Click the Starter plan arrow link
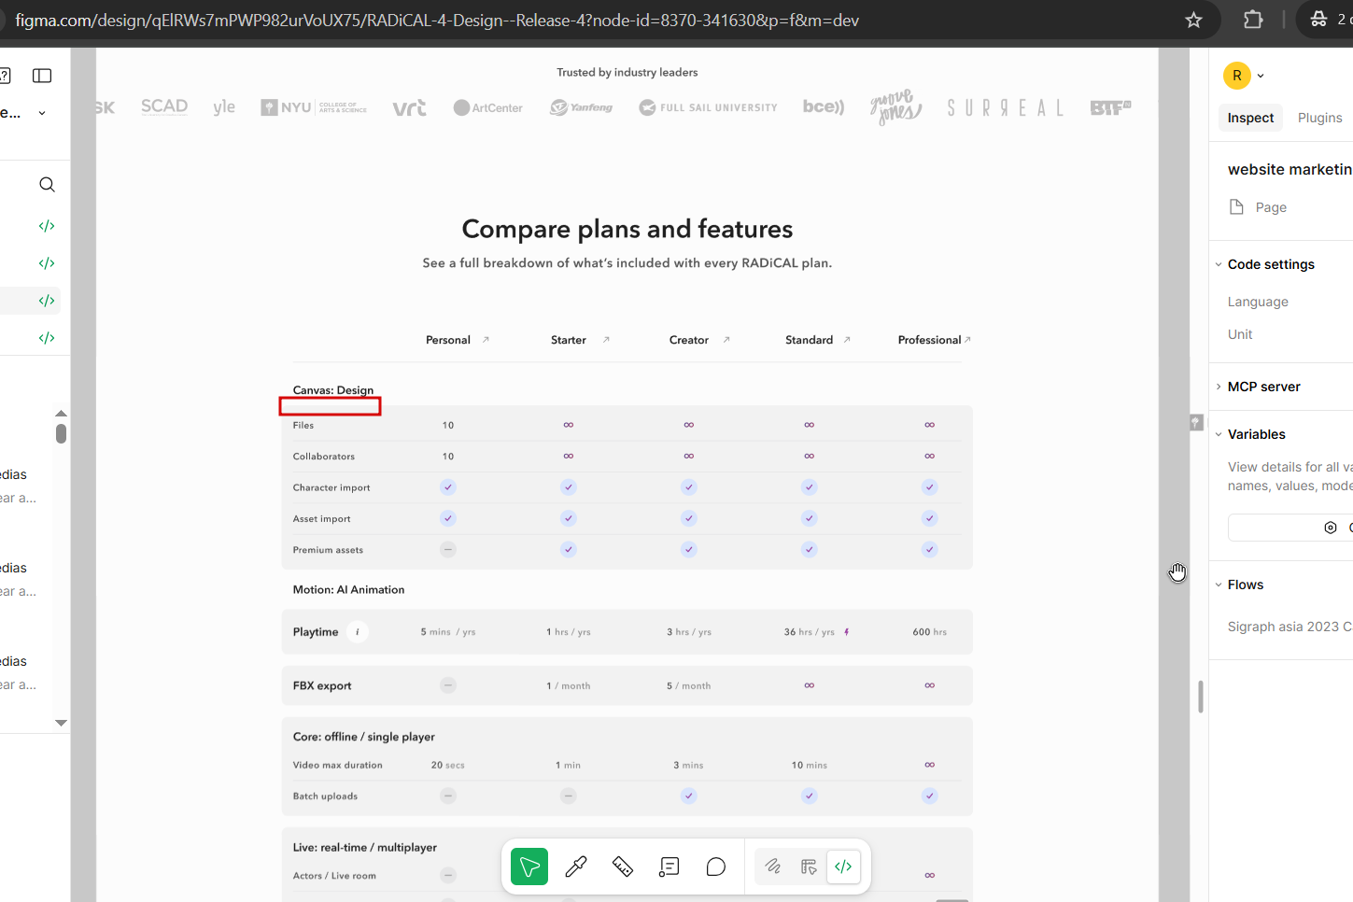The image size is (1353, 902). pyautogui.click(x=606, y=340)
